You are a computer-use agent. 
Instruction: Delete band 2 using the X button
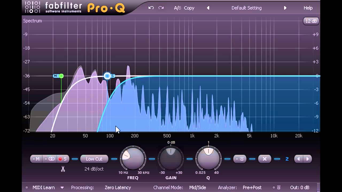click(x=264, y=159)
